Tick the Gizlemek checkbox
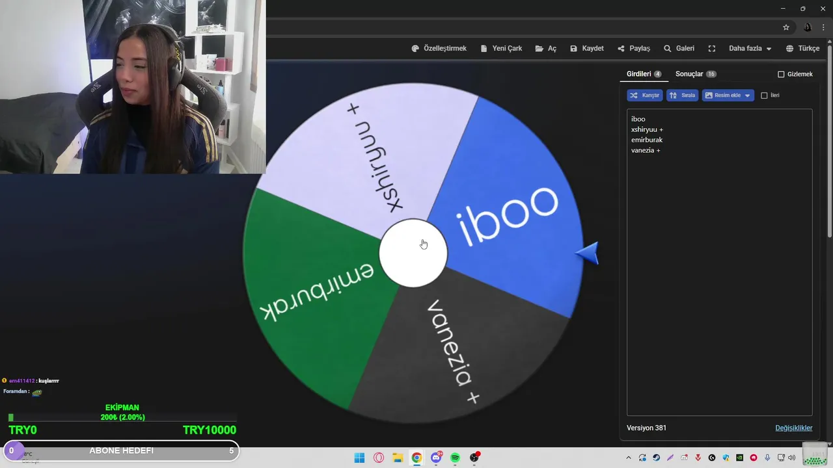This screenshot has height=468, width=833. (781, 74)
